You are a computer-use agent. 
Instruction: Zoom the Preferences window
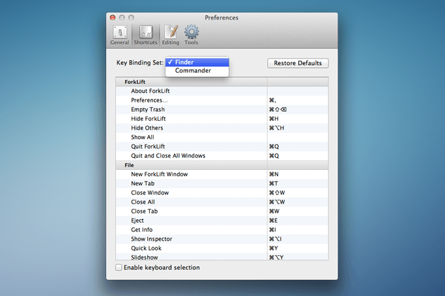tap(131, 18)
